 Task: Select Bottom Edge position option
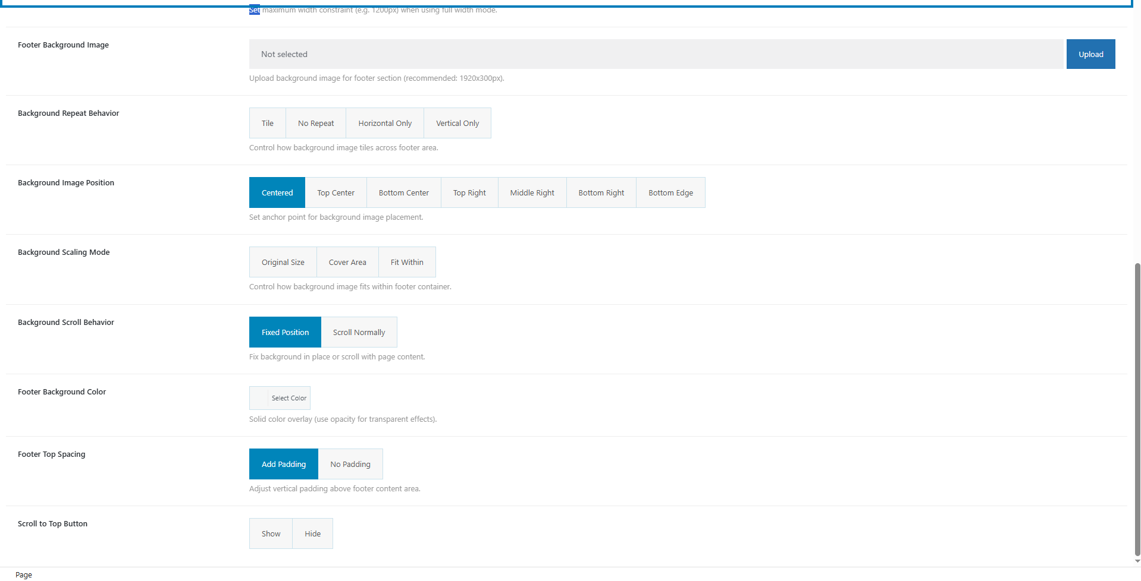pyautogui.click(x=670, y=192)
